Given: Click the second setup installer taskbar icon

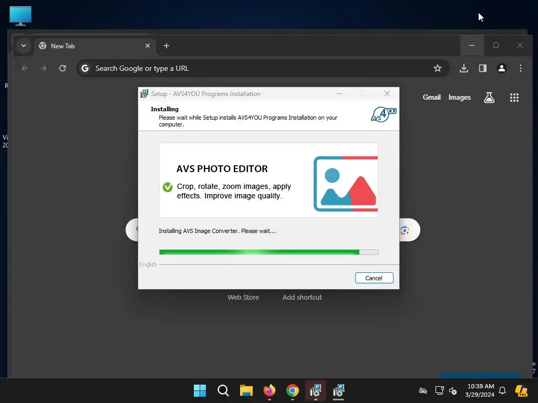Looking at the screenshot, I should 338,390.
